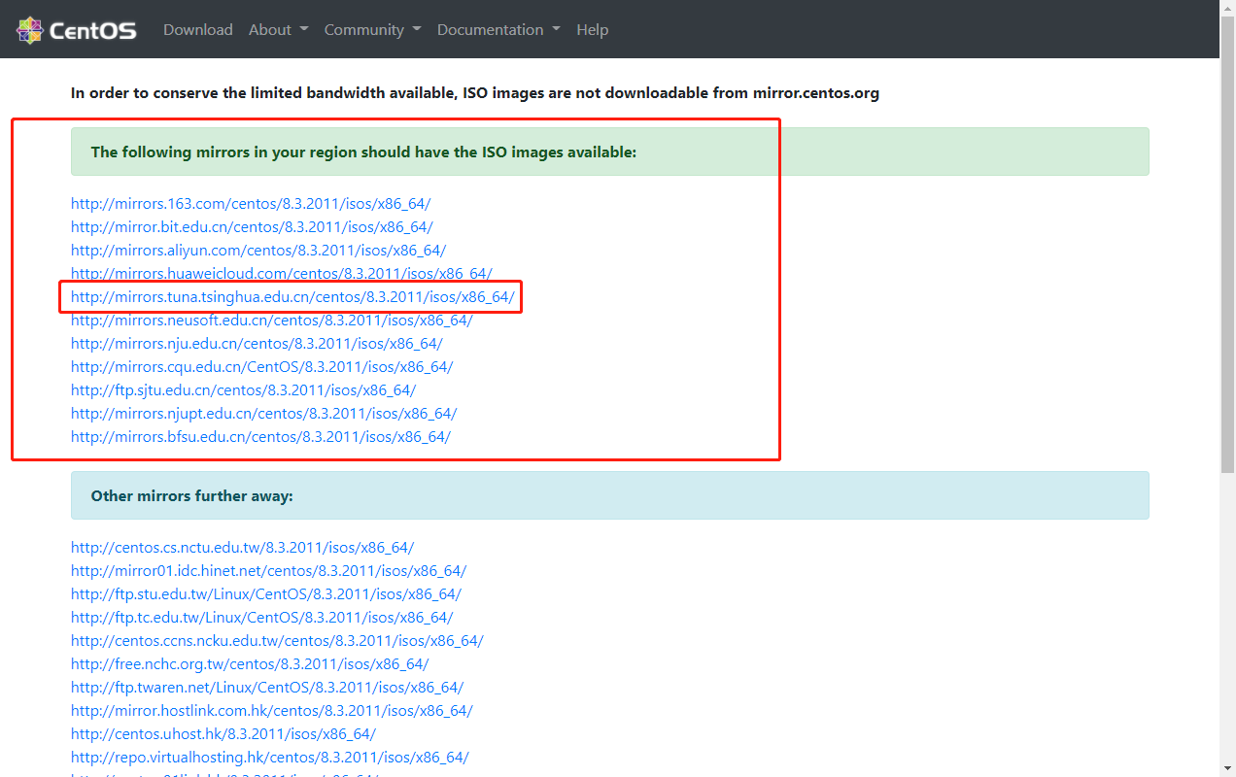The width and height of the screenshot is (1236, 777).
Task: Open the mirrors.njupt.edu.cn mirror link
Action: pos(264,414)
